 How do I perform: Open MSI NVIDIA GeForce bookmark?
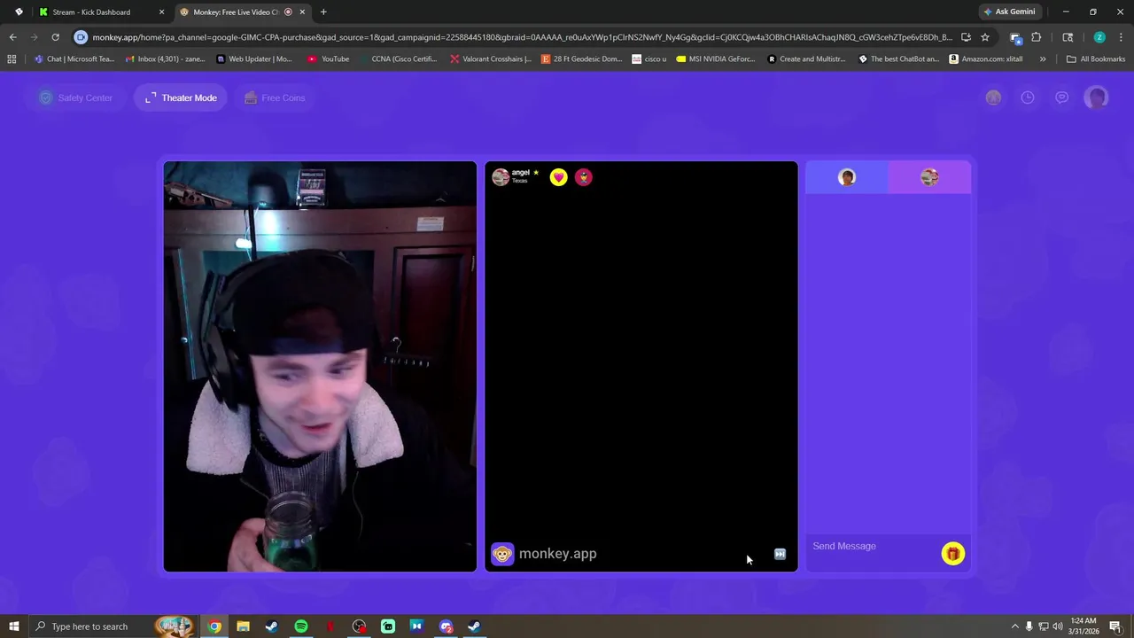[716, 59]
